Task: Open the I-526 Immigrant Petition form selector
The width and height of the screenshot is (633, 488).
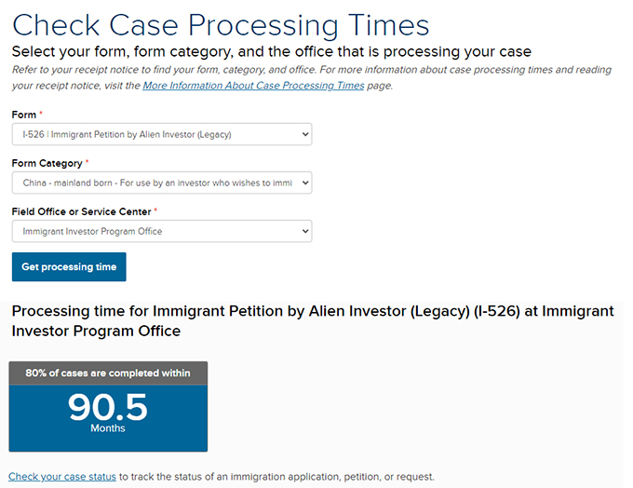Action: tap(162, 134)
